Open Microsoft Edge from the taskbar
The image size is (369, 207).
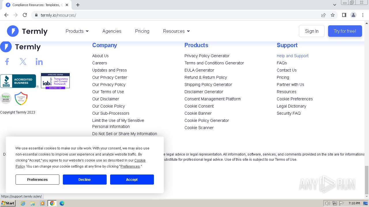pyautogui.click(x=62, y=203)
